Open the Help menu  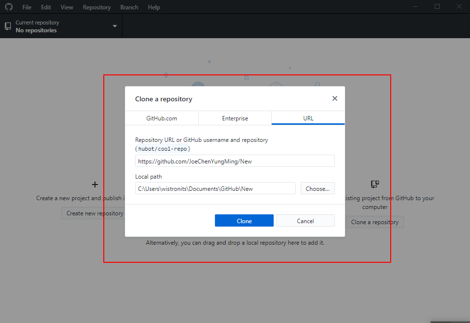(154, 7)
